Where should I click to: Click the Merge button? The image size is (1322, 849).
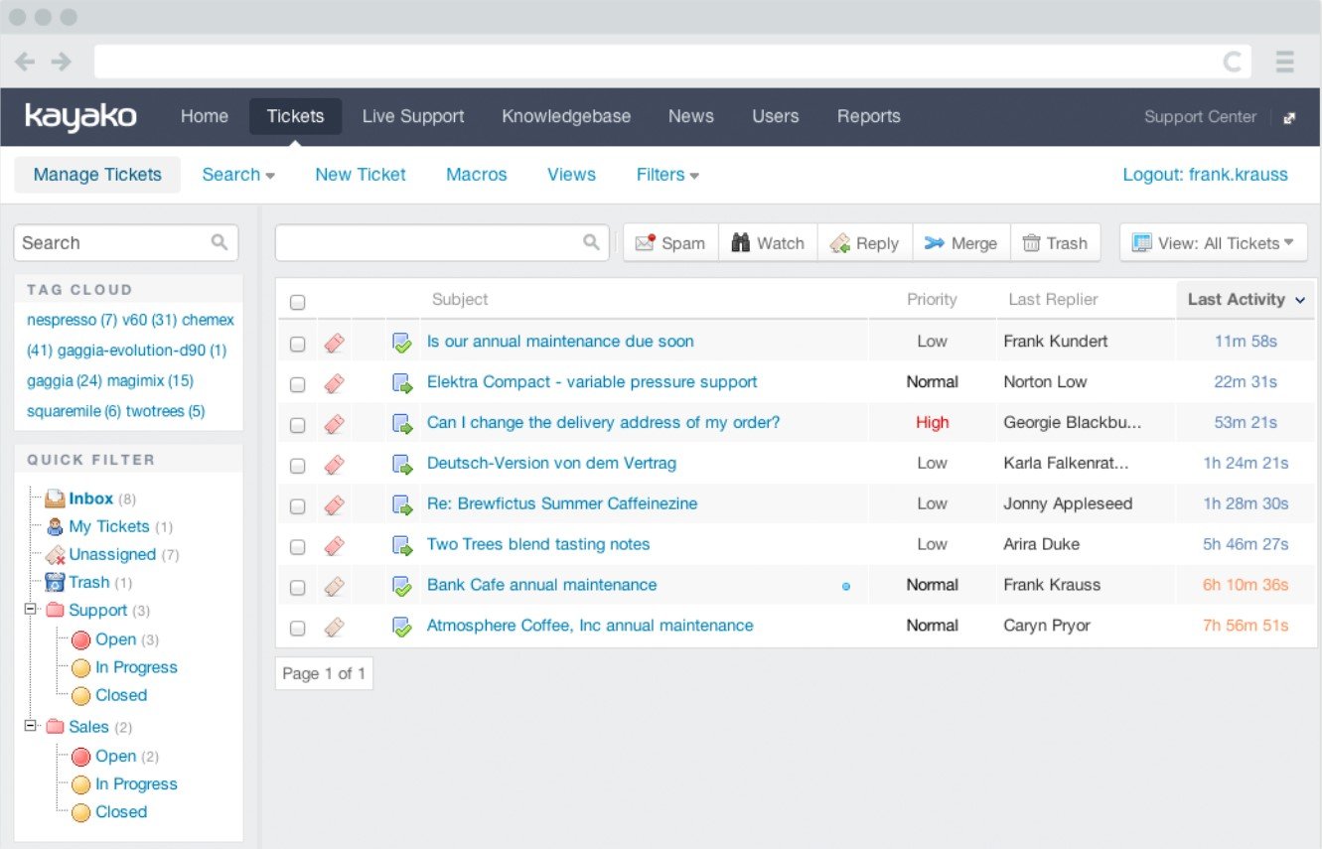960,242
